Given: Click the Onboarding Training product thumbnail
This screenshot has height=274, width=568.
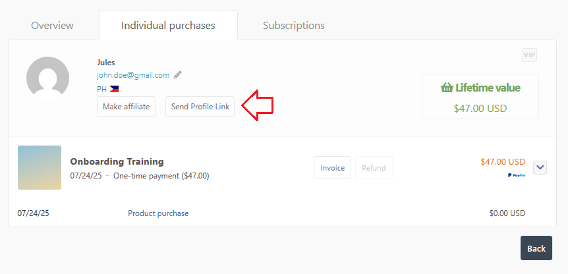Looking at the screenshot, I should (40, 167).
